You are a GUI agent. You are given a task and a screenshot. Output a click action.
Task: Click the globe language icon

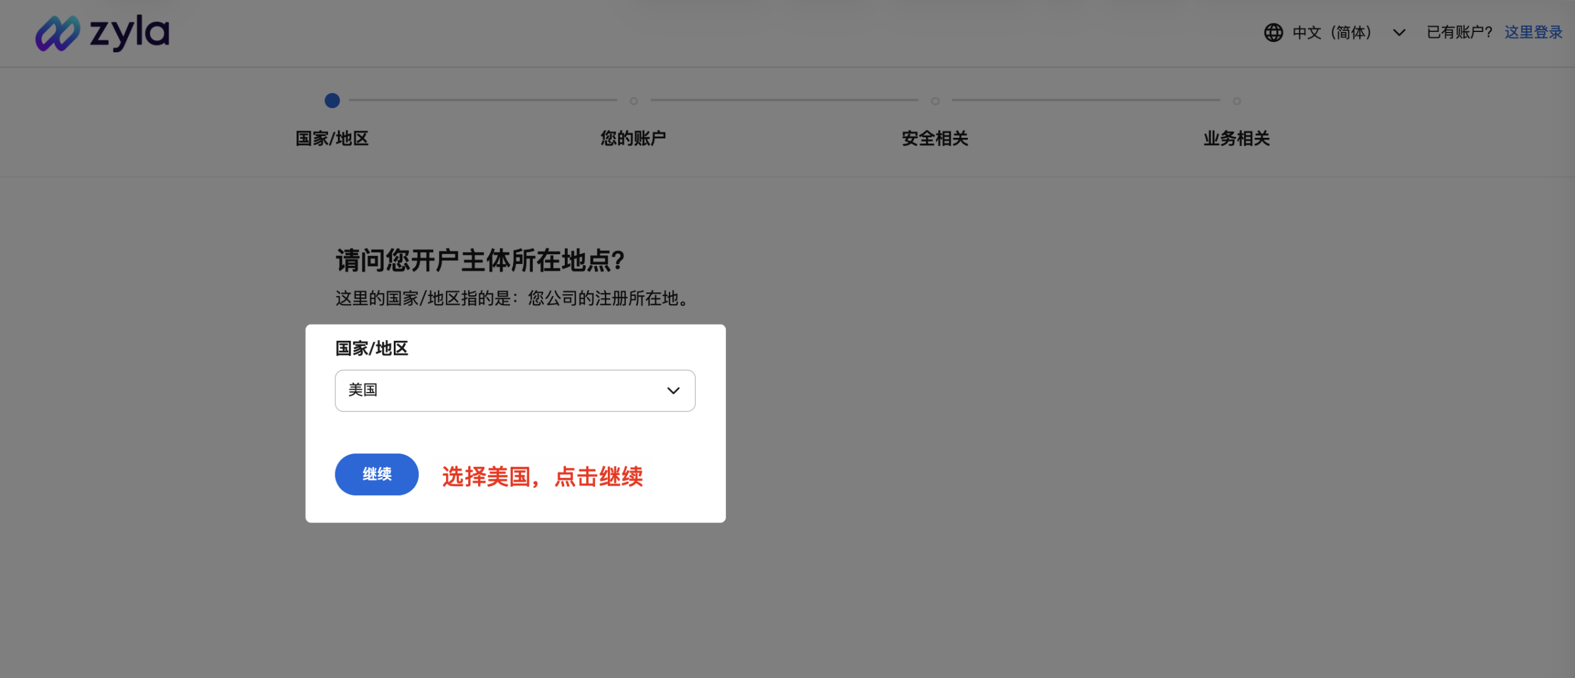coord(1272,33)
